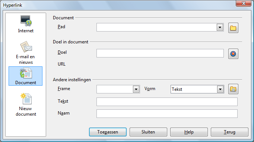
Task: Open Help for the hyperlink dialog
Action: point(189,132)
